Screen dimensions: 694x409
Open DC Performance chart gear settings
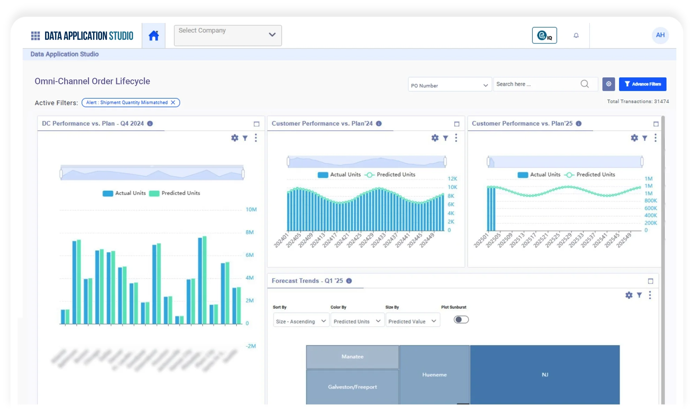point(234,138)
